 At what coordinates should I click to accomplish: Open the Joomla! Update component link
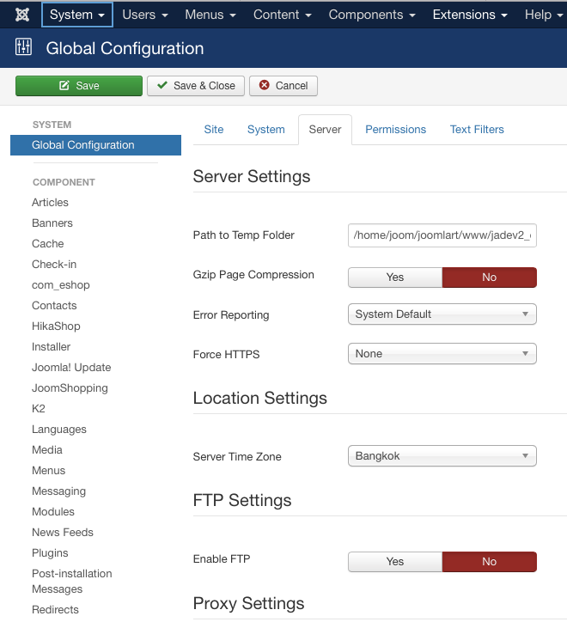click(71, 368)
